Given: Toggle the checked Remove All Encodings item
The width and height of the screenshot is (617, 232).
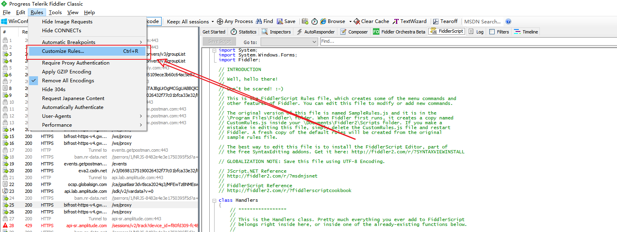Looking at the screenshot, I should pos(87,81).
